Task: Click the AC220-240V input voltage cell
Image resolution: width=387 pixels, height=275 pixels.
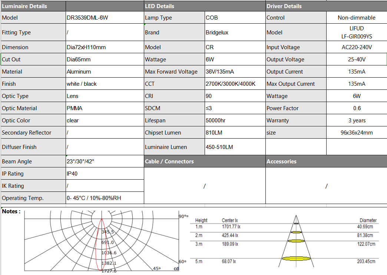Action: (357, 47)
